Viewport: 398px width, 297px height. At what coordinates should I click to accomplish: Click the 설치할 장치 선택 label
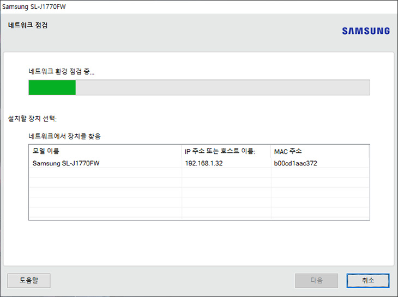point(32,118)
